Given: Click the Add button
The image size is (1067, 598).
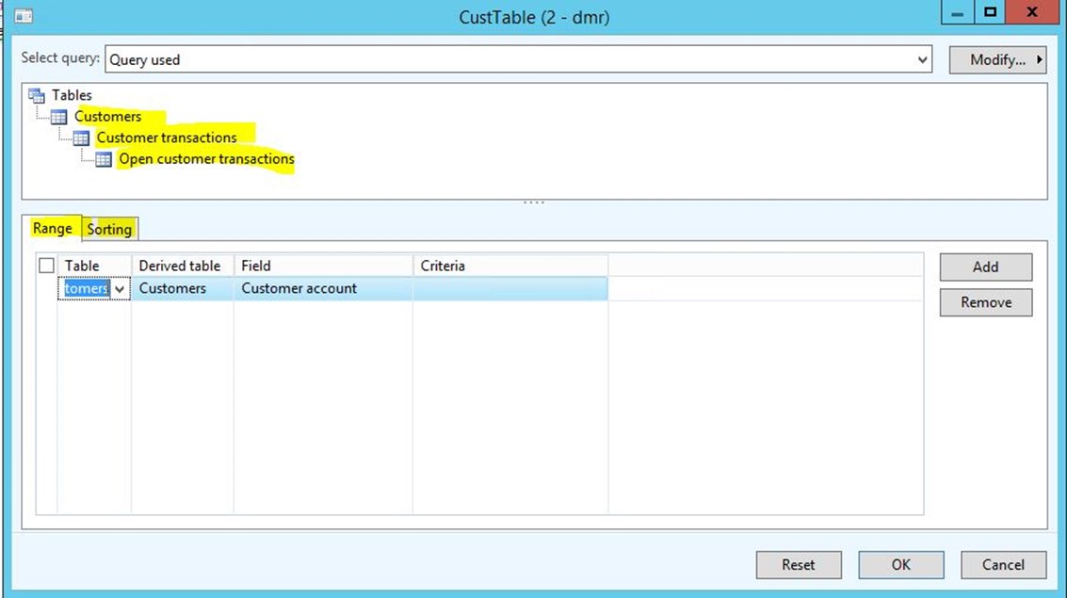Looking at the screenshot, I should tap(986, 267).
